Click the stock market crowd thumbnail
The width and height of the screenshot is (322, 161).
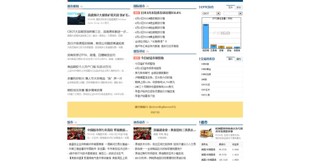pyautogui.click(x=76, y=133)
